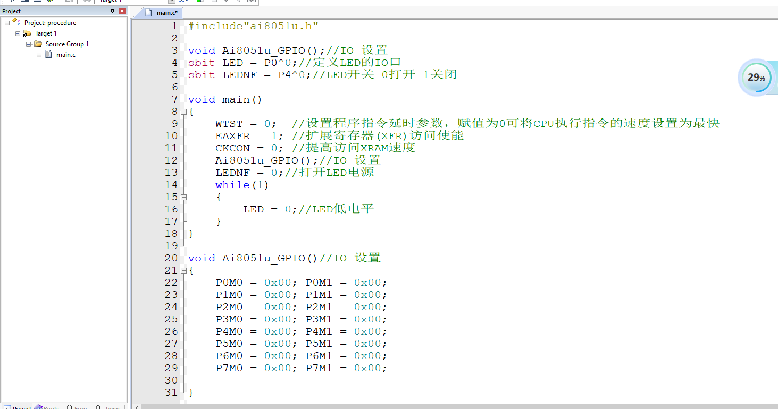Collapse the main() function body fold
The height and width of the screenshot is (409, 778).
[183, 112]
